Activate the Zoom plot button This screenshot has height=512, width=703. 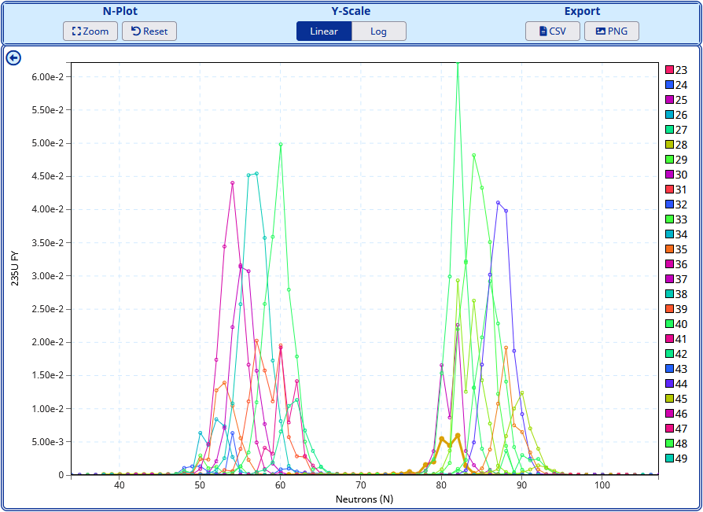pos(90,31)
